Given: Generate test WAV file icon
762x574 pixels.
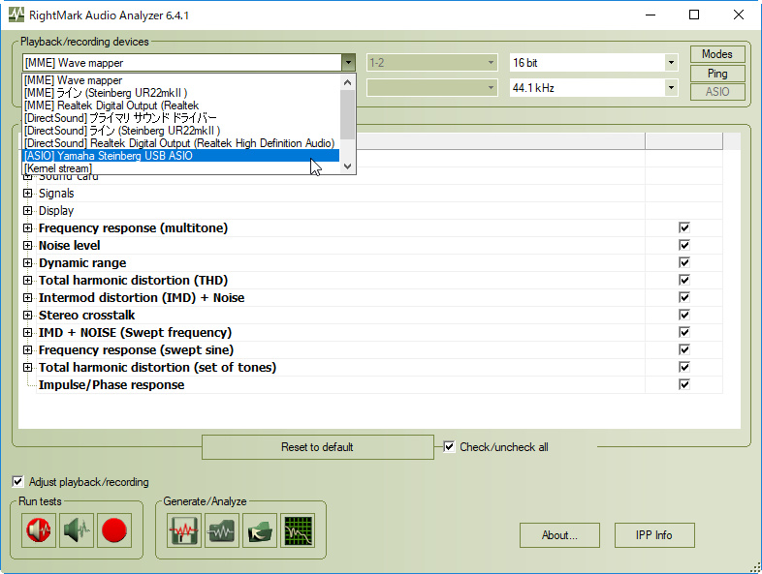Looking at the screenshot, I should point(183,530).
